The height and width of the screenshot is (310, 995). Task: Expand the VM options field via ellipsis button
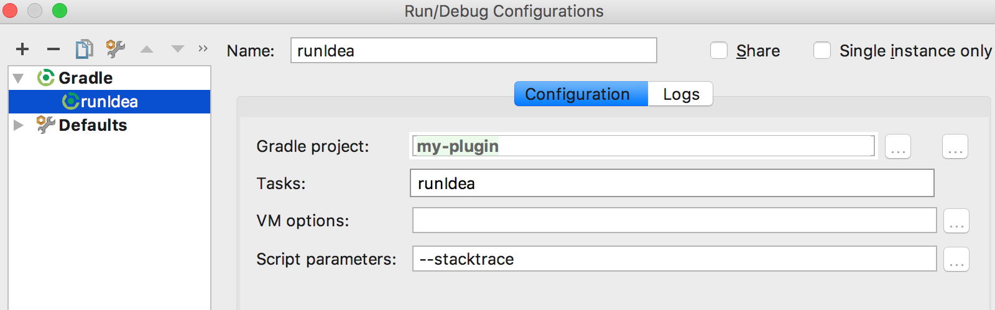coord(956,221)
